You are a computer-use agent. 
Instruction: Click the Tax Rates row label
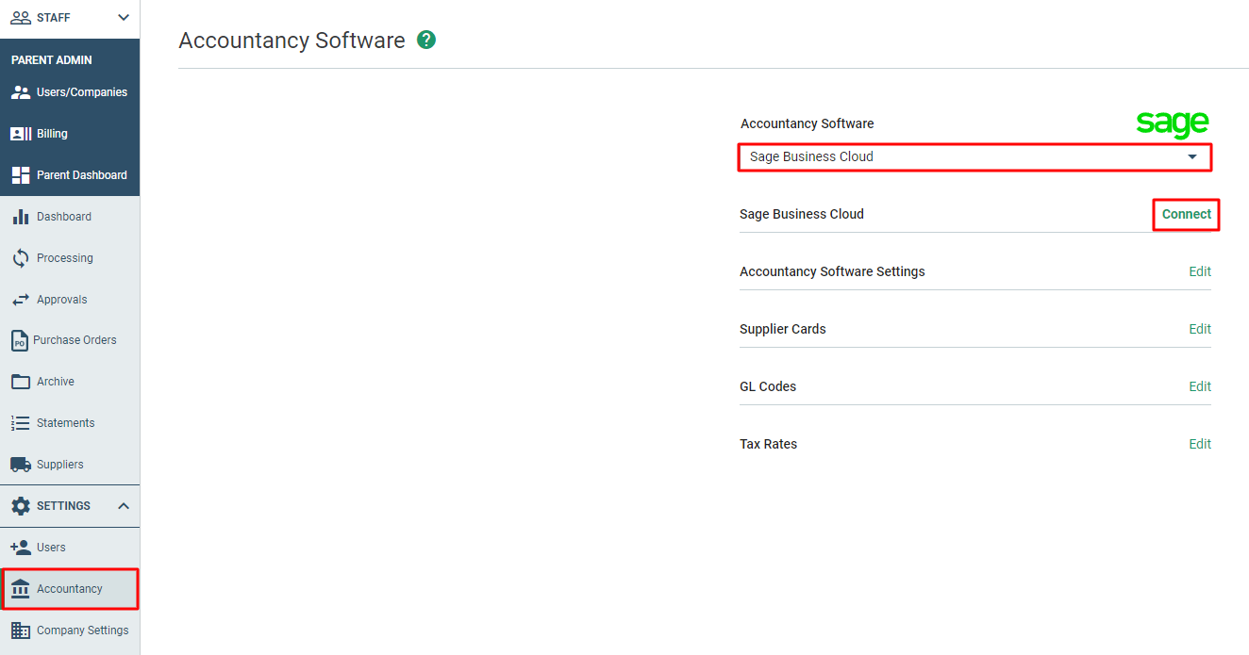click(769, 444)
